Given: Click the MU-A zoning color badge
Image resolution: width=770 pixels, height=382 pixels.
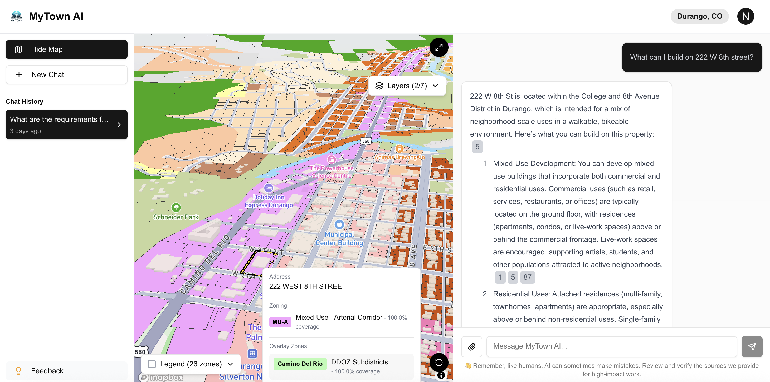Looking at the screenshot, I should 280,322.
